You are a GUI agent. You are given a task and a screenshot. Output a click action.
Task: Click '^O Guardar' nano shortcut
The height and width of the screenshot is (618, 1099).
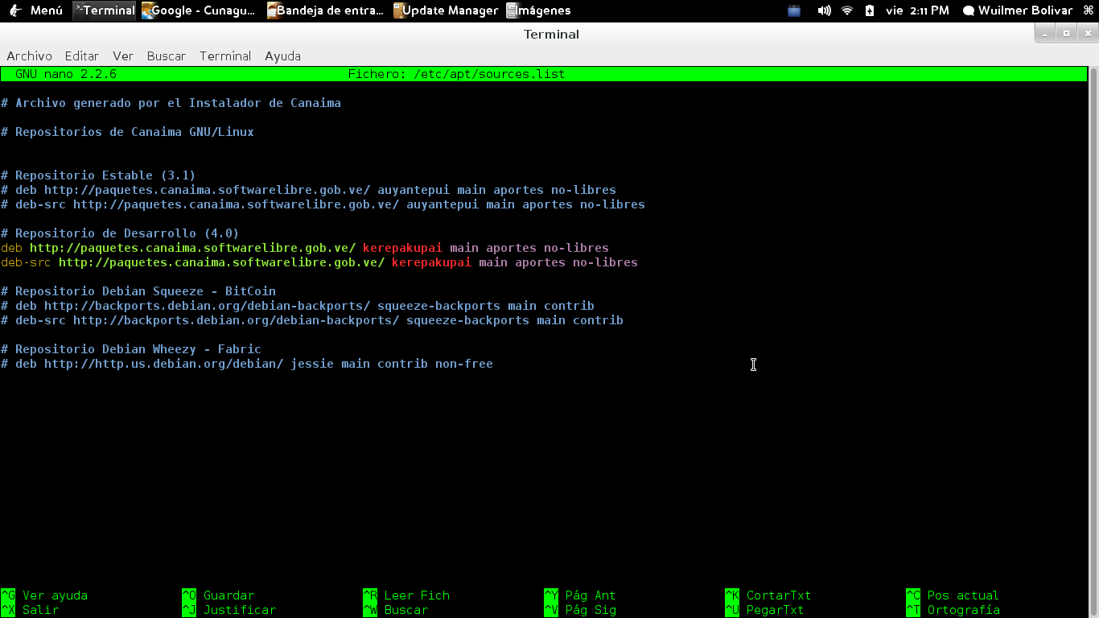(x=218, y=595)
